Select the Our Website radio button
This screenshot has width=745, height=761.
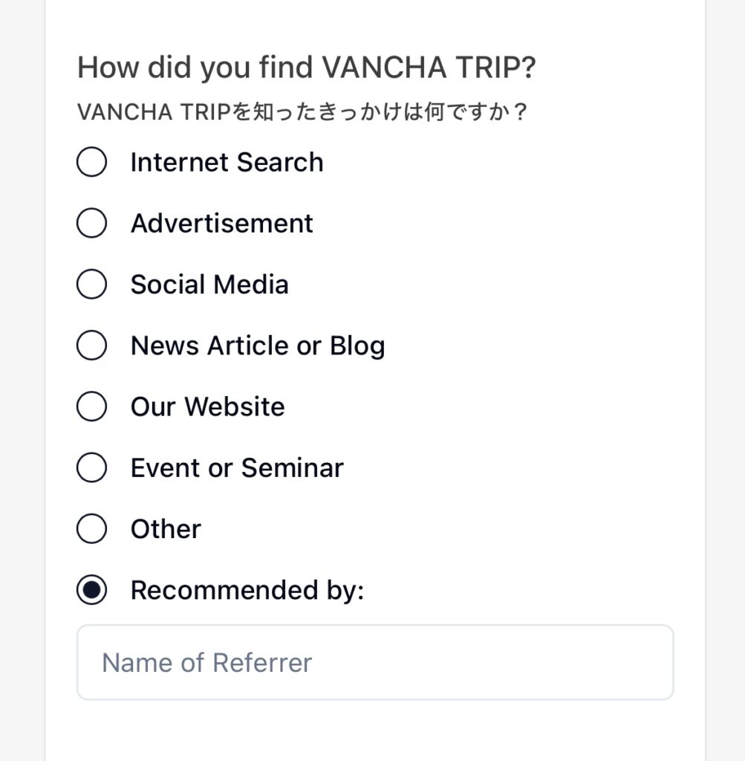(x=91, y=407)
